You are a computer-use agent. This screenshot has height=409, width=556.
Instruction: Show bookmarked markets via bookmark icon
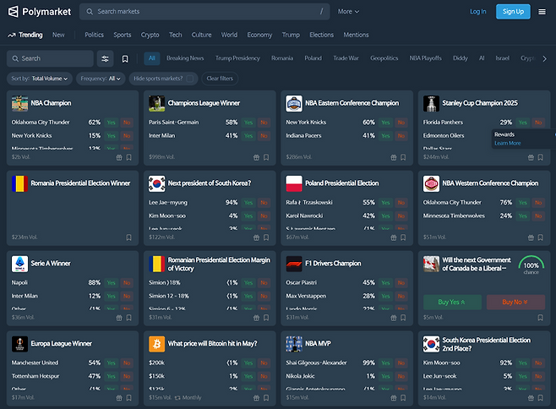(125, 58)
